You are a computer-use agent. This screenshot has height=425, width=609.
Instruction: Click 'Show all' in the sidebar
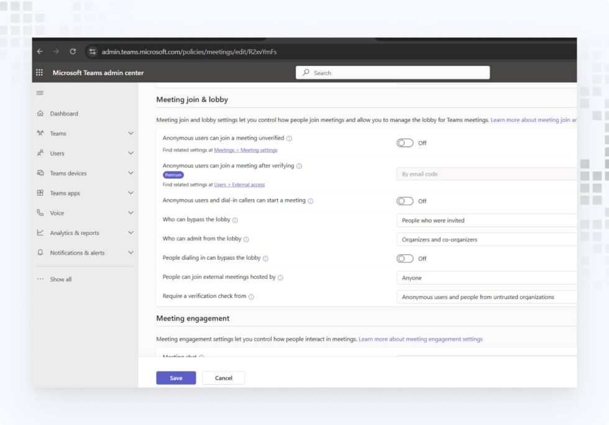[61, 279]
